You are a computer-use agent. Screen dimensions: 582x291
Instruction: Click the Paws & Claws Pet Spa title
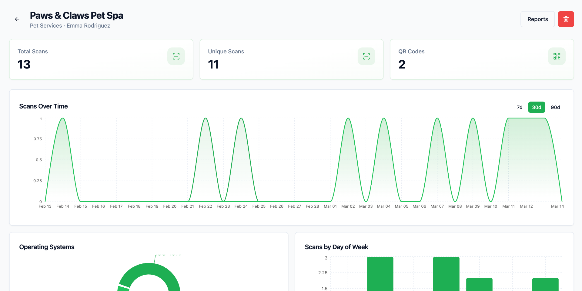coord(76,15)
